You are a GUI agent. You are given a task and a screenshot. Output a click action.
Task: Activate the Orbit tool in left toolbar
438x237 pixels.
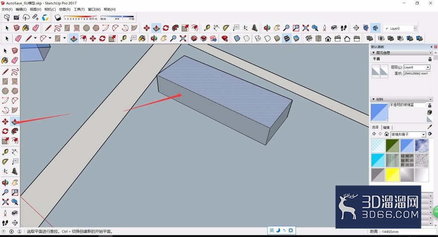(5, 183)
